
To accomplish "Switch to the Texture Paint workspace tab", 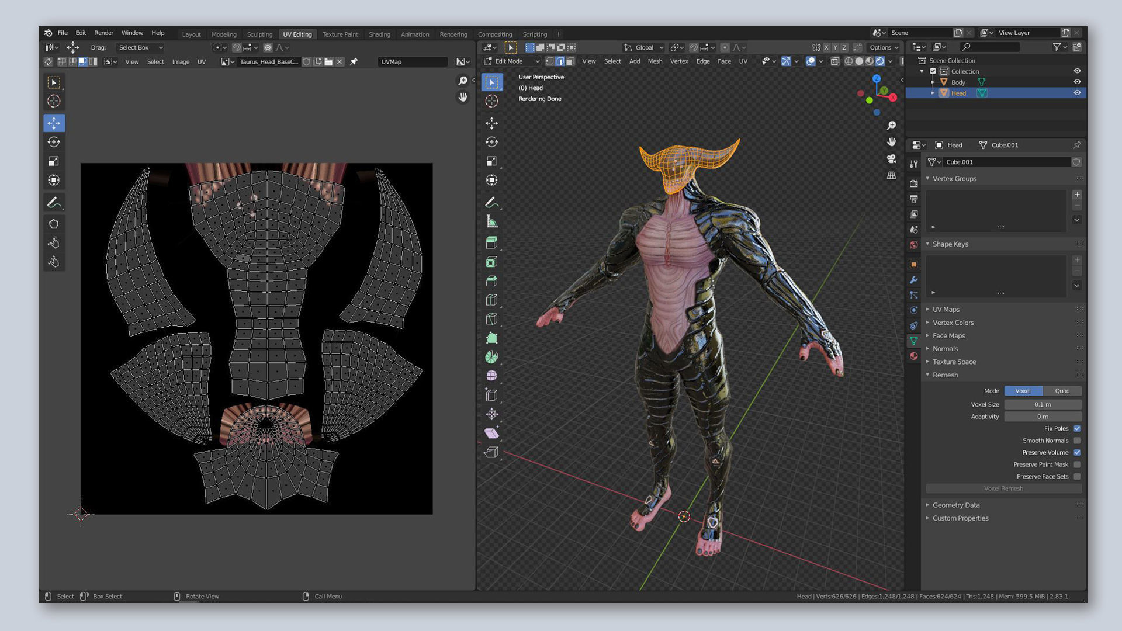I will (x=340, y=34).
